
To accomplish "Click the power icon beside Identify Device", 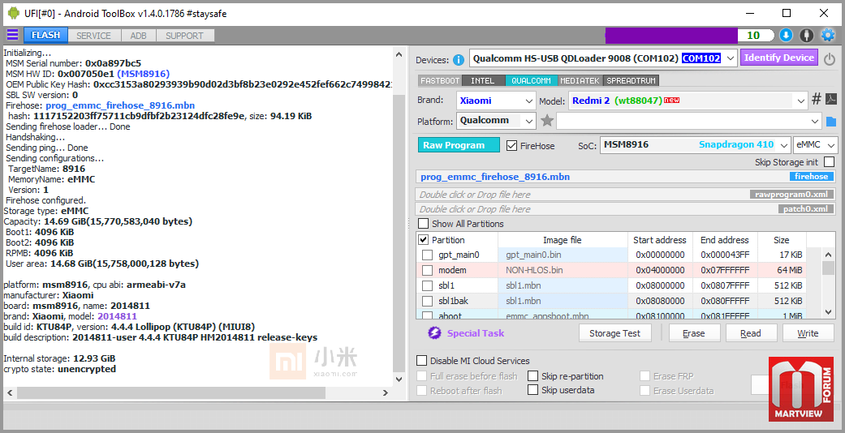I will [829, 58].
